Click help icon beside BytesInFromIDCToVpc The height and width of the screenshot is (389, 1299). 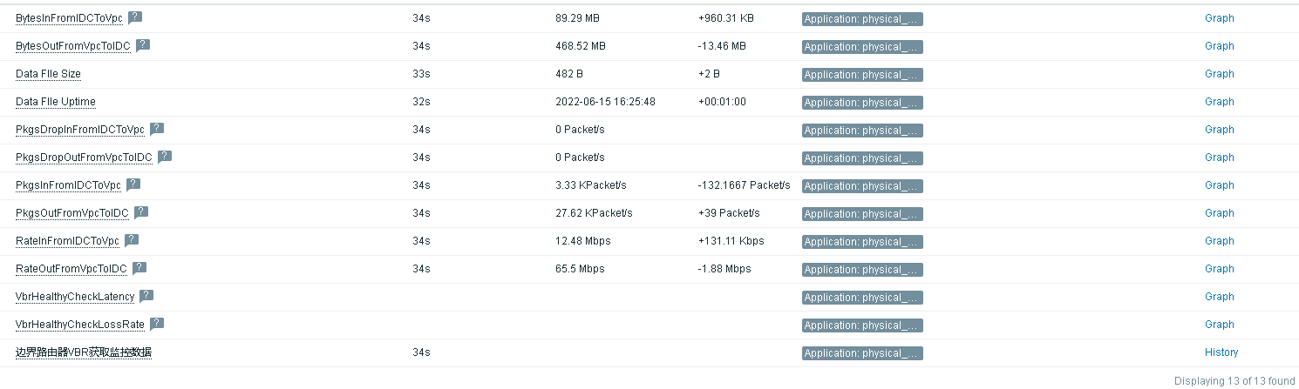(x=135, y=17)
